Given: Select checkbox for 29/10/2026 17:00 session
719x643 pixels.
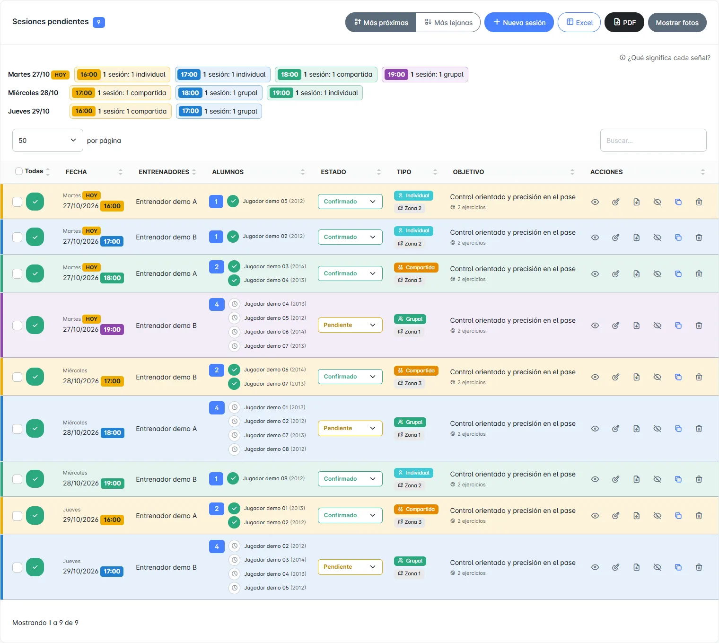Looking at the screenshot, I should (x=17, y=567).
